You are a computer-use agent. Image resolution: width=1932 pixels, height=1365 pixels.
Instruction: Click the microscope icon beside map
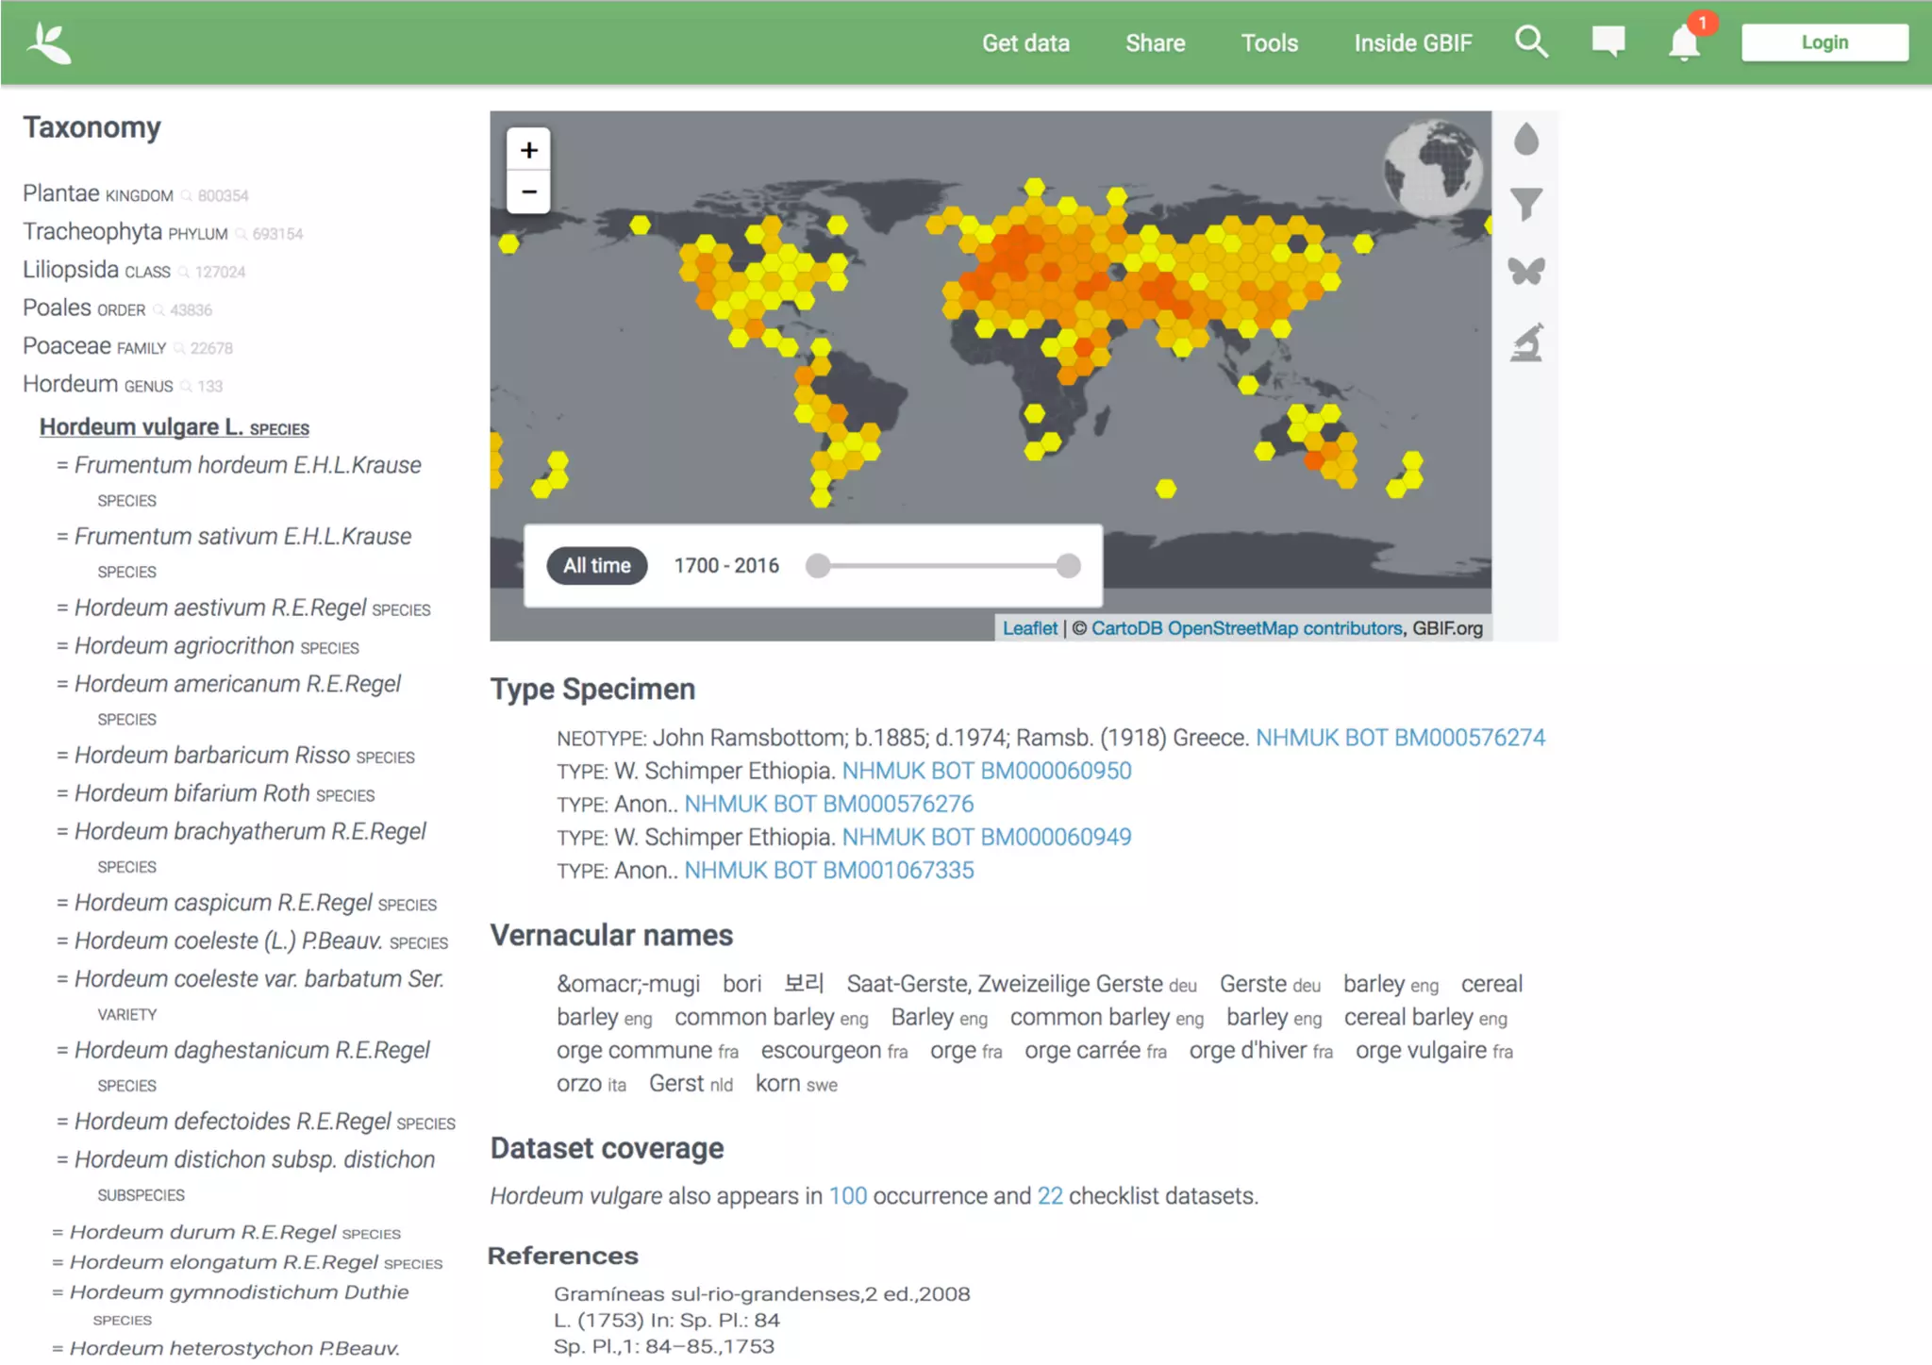[1525, 342]
